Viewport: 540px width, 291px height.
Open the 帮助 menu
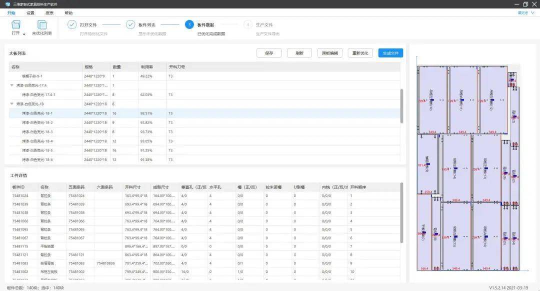68,12
